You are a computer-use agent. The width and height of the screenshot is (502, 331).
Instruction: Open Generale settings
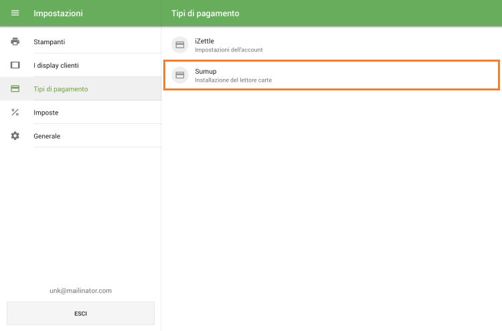(x=47, y=136)
